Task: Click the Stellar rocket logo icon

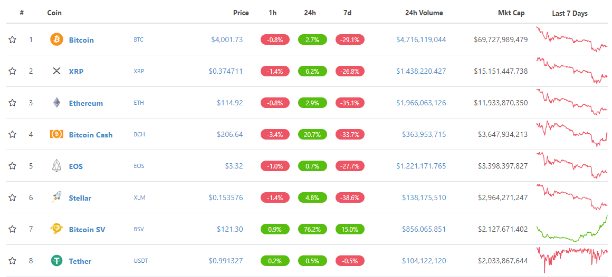Action: (x=56, y=197)
